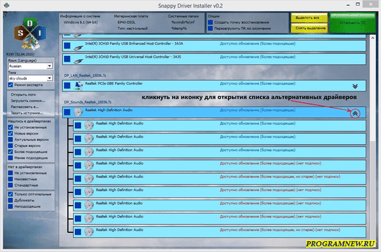Click 'Открыть логи' in the sidebar
Viewport: 381px width, 252px height.
click(x=23, y=95)
